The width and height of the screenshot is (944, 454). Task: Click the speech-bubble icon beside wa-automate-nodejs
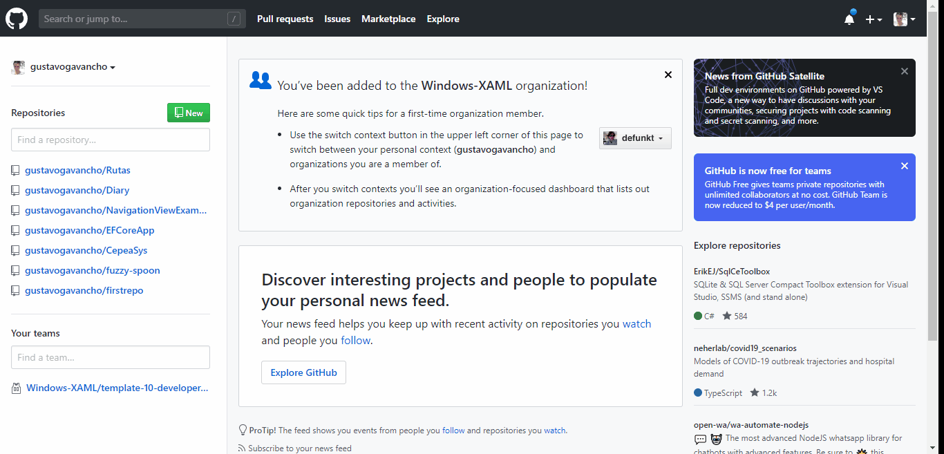click(x=700, y=439)
